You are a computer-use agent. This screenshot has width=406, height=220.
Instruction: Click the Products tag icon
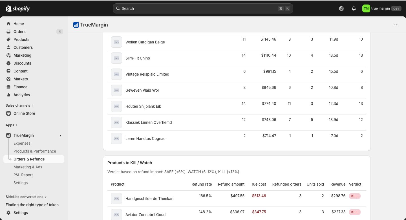tap(8, 39)
